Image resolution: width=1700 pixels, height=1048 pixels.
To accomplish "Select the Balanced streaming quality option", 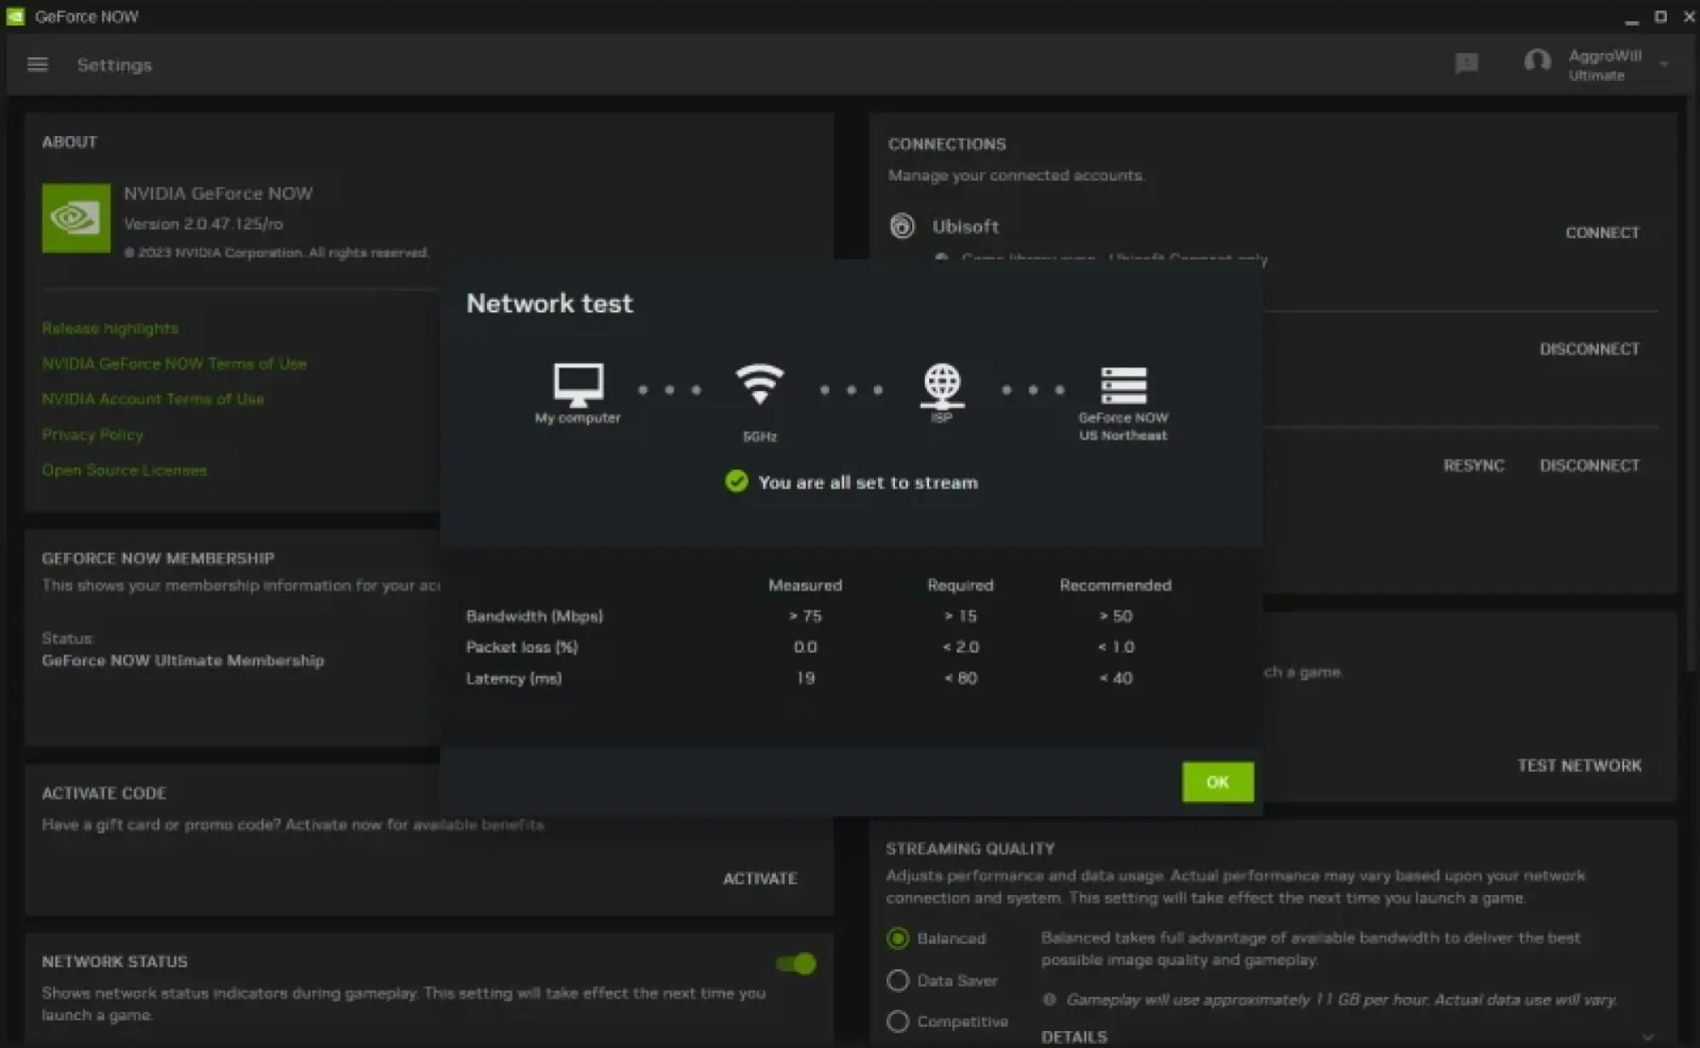I will [898, 938].
